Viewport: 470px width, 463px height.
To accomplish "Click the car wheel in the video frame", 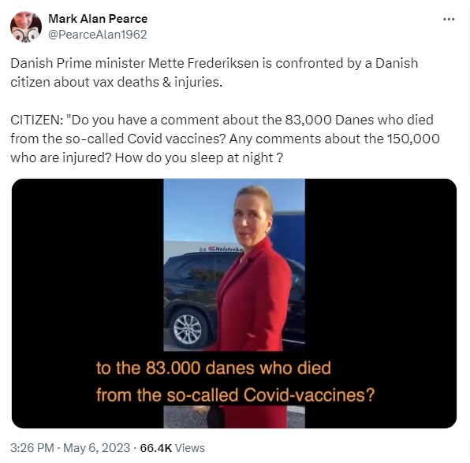I will [188, 328].
